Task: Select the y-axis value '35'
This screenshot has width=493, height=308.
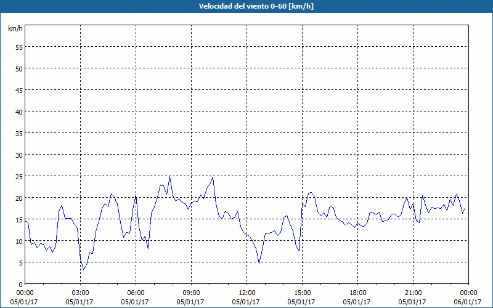Action: (x=19, y=134)
